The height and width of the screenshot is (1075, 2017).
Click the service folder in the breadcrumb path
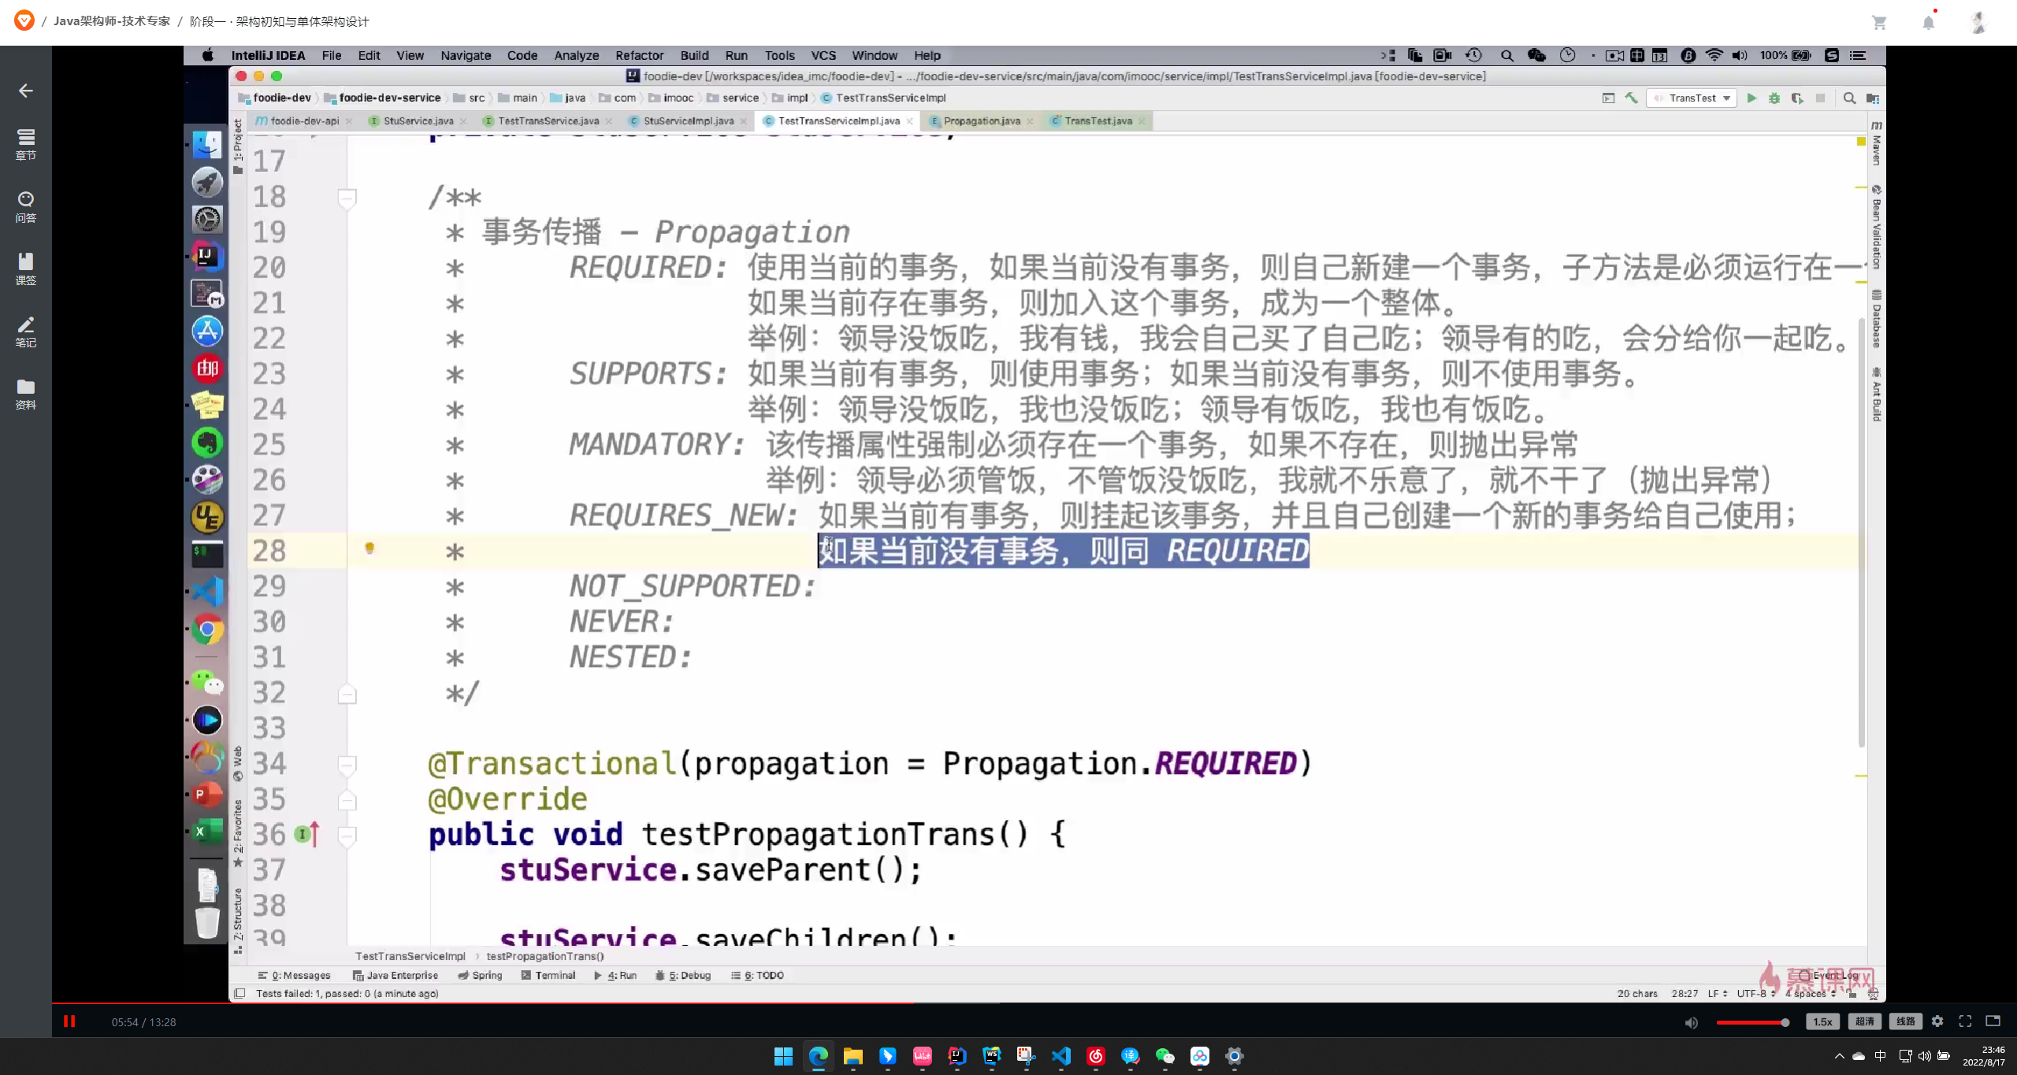tap(739, 98)
